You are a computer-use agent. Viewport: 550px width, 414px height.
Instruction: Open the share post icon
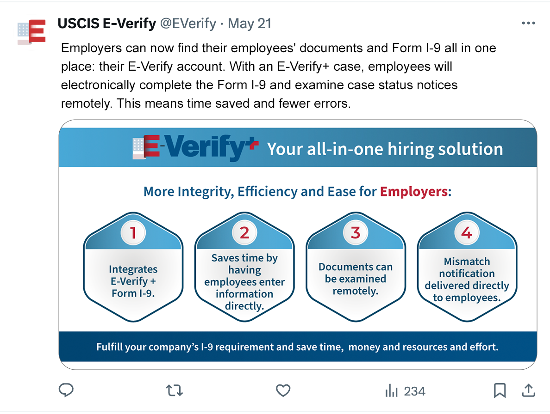pyautogui.click(x=528, y=391)
